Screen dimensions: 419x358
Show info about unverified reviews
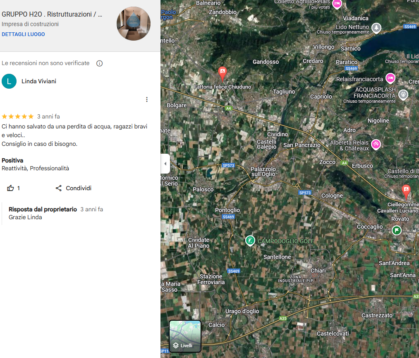[99, 63]
